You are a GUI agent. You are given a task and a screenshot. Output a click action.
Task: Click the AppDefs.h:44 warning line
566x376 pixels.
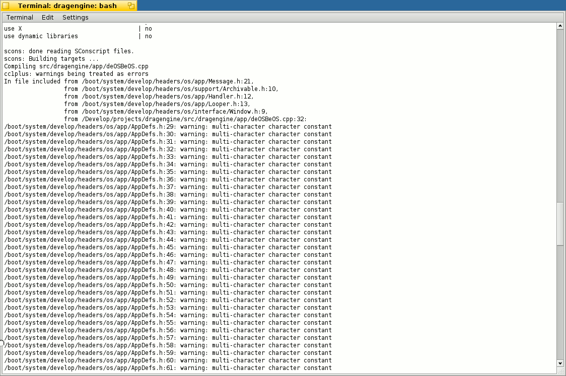[168, 240]
